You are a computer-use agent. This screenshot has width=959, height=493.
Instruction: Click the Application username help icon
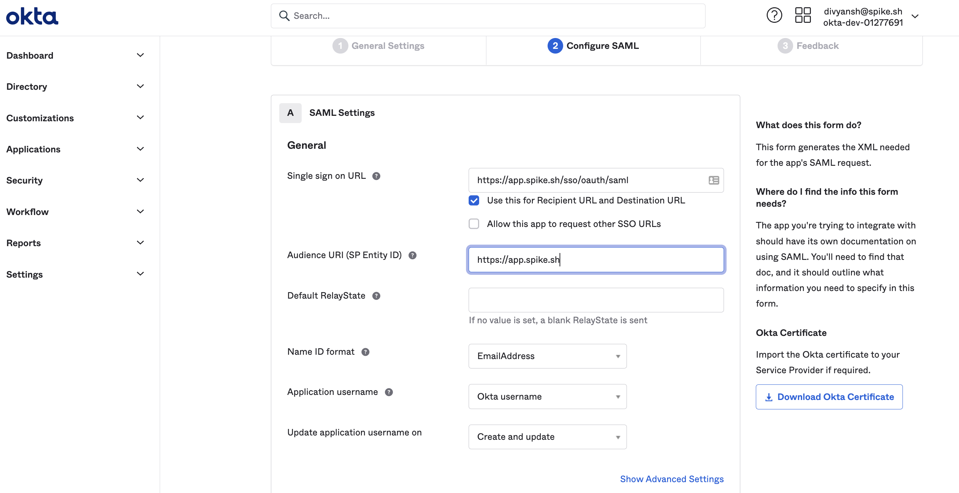(389, 392)
